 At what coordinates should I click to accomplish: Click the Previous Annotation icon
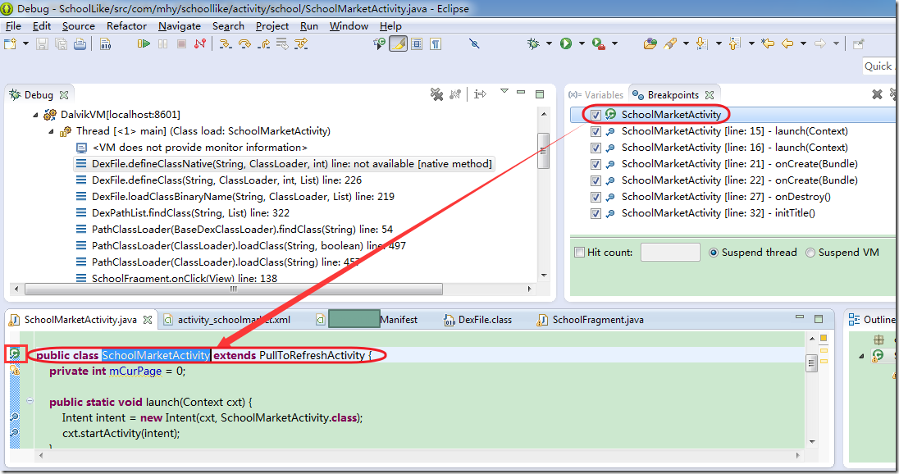(x=734, y=43)
